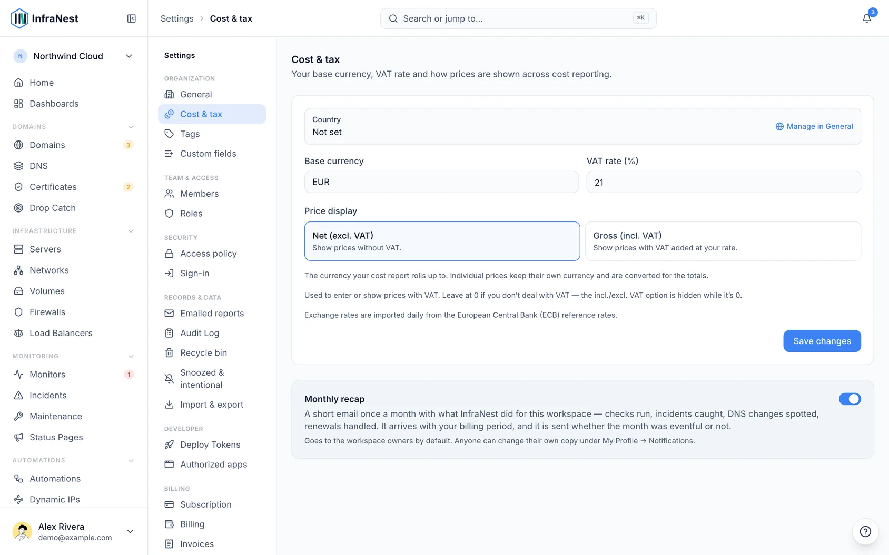Collapse the sidebar with the panel icon

pyautogui.click(x=132, y=18)
